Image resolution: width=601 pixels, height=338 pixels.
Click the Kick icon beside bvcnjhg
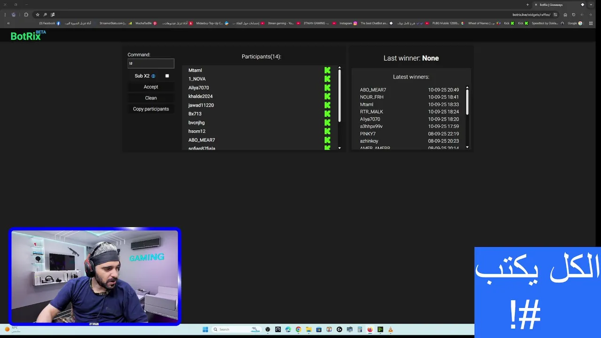coord(327,123)
